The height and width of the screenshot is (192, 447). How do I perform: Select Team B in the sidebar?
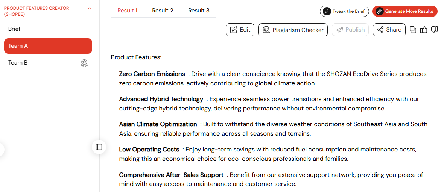(48, 63)
